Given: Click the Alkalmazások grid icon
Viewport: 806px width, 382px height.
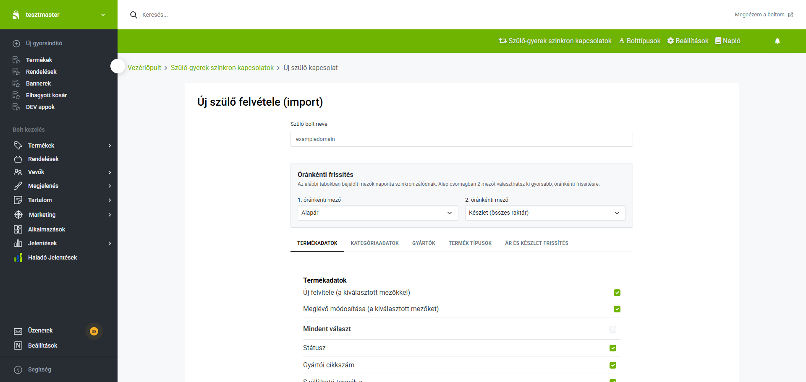Looking at the screenshot, I should [x=18, y=229].
